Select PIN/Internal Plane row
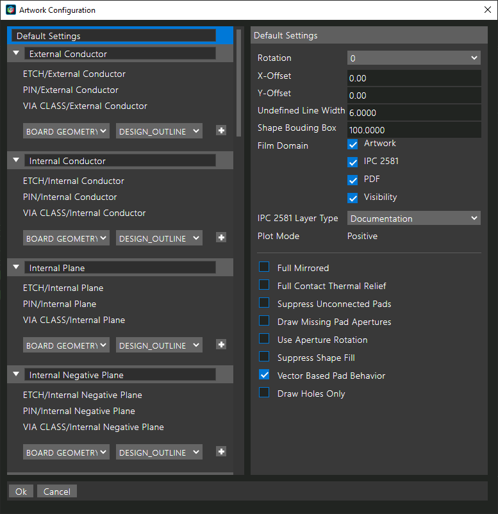The height and width of the screenshot is (514, 498). (x=60, y=304)
